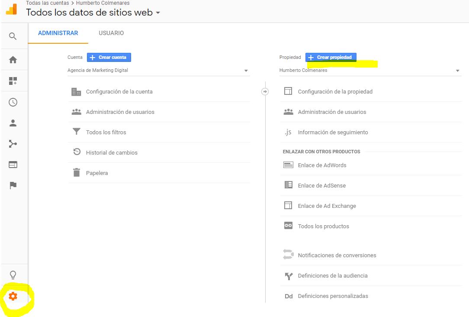This screenshot has height=317, width=469.
Task: Open the Customization reports icon
Action: (x=13, y=81)
